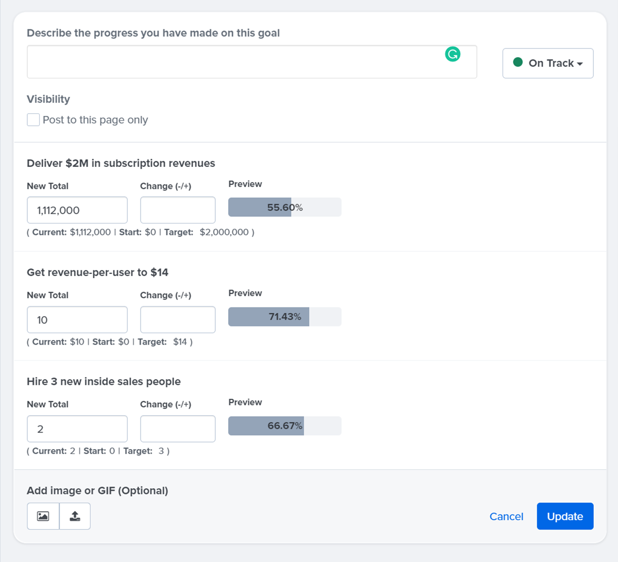This screenshot has width=618, height=562.
Task: Select the New Total field showing 1,112,000
Action: [77, 210]
